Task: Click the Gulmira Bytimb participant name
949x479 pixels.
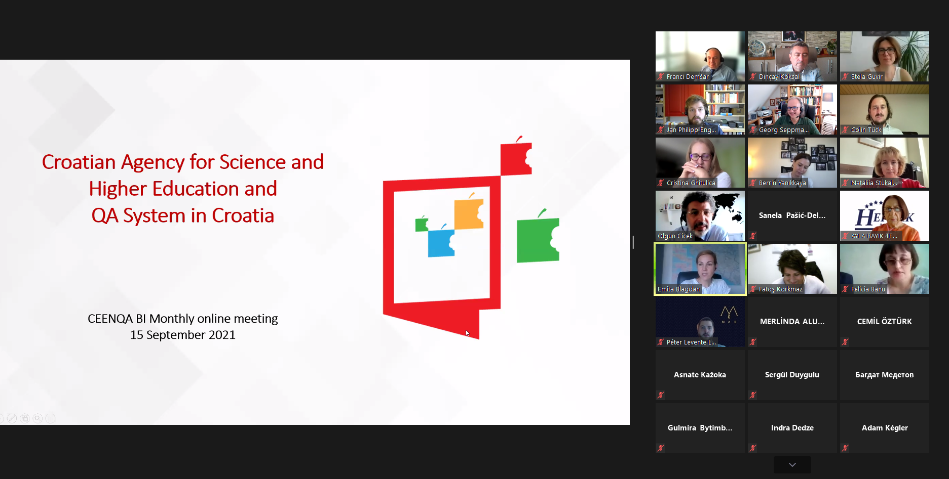Action: pyautogui.click(x=700, y=428)
